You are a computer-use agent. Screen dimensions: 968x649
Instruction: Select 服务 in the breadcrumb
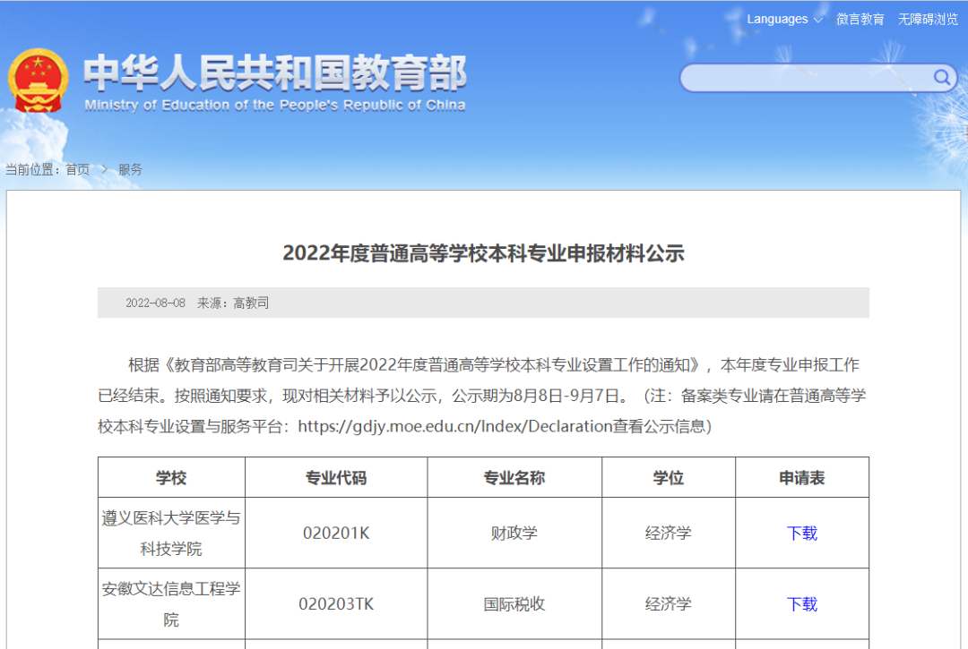tap(130, 170)
